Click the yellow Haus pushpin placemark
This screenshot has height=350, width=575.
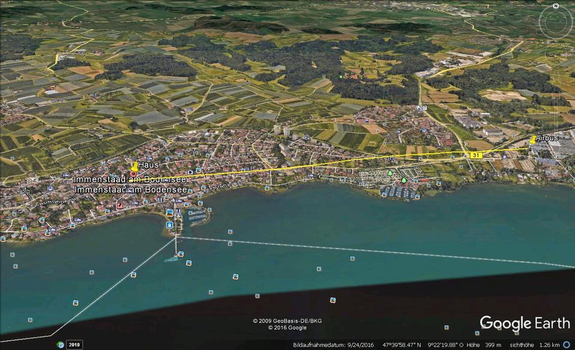point(134,167)
